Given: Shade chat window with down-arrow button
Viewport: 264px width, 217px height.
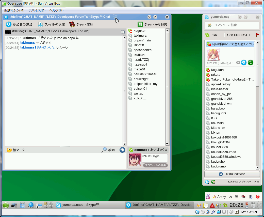Looking at the screenshot, I should (149, 17).
